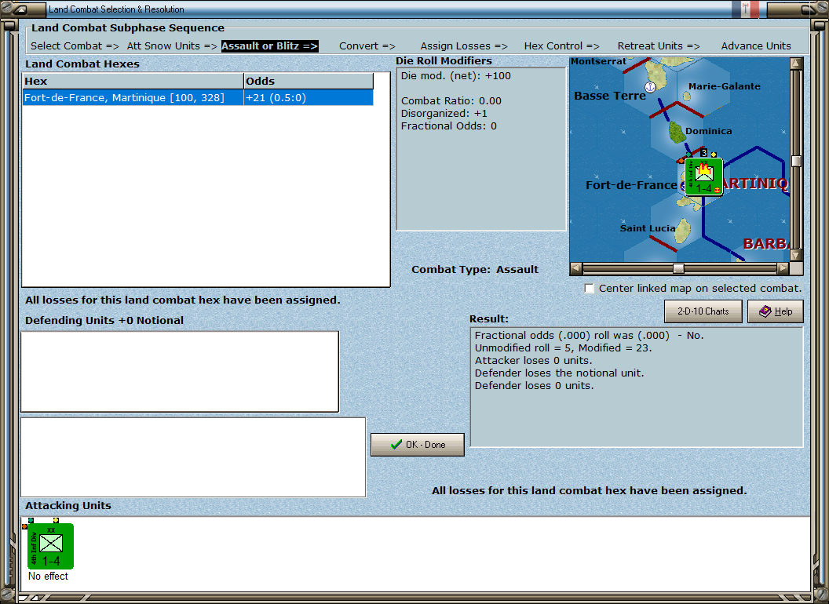
Task: Click the +21 (0.5:0) odds cell
Action: click(309, 98)
